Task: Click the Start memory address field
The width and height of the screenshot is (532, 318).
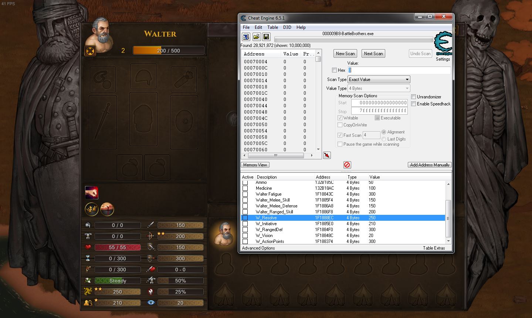Action: (379, 103)
